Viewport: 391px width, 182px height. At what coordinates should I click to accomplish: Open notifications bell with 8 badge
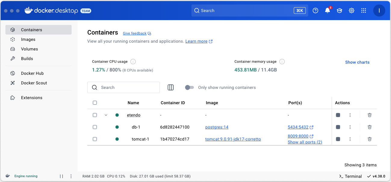tap(327, 11)
